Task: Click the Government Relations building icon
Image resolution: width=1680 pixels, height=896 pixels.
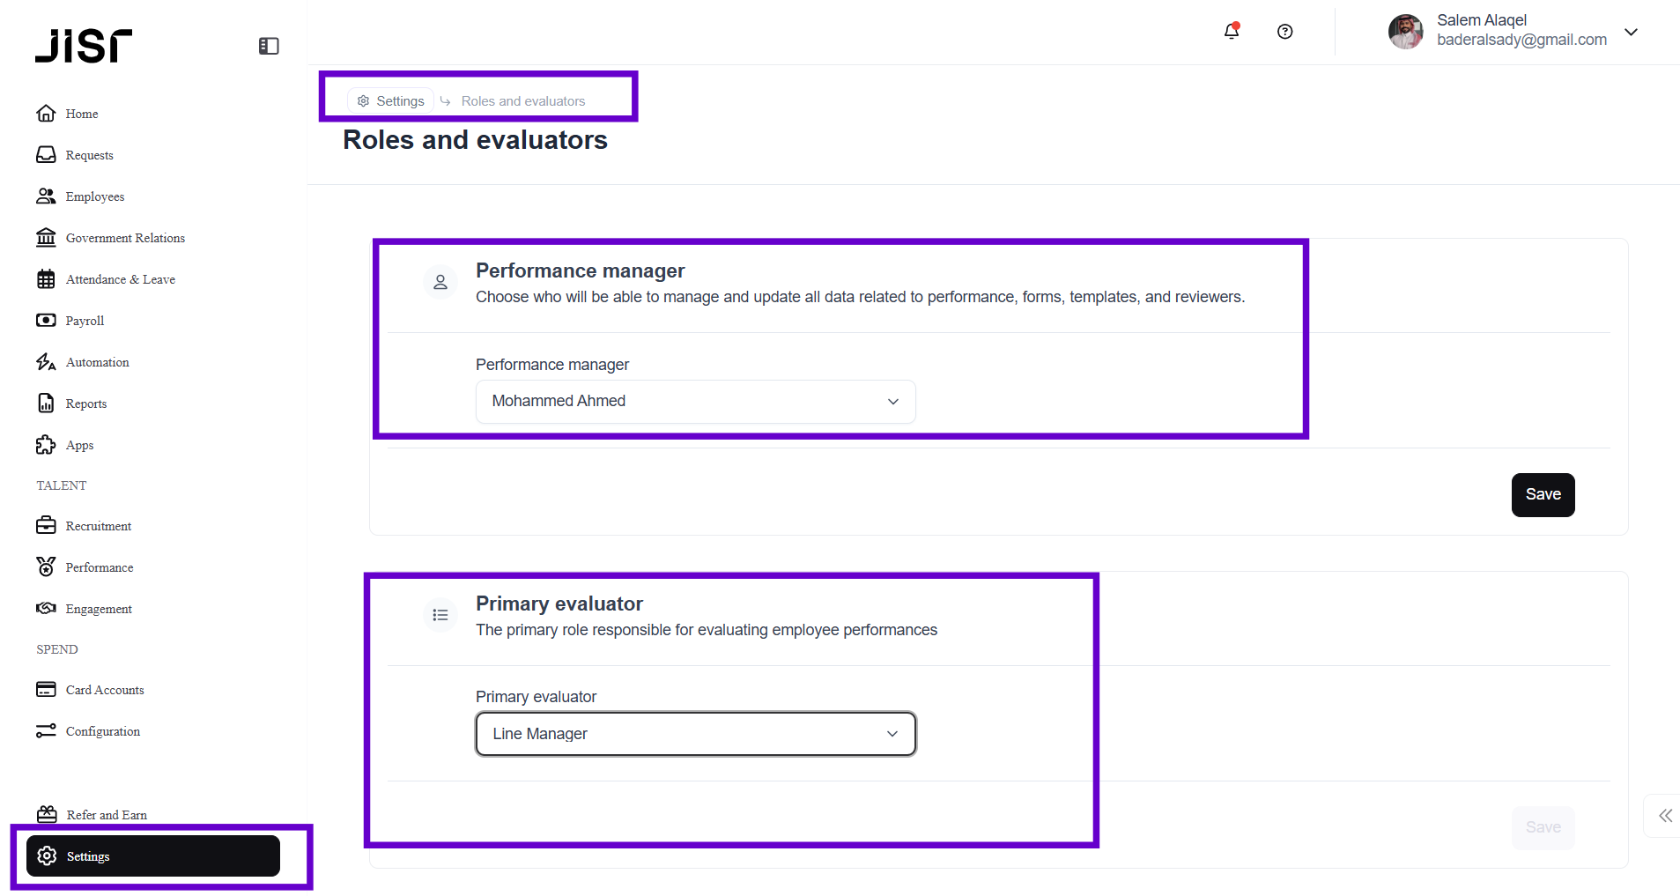Action: coord(46,238)
